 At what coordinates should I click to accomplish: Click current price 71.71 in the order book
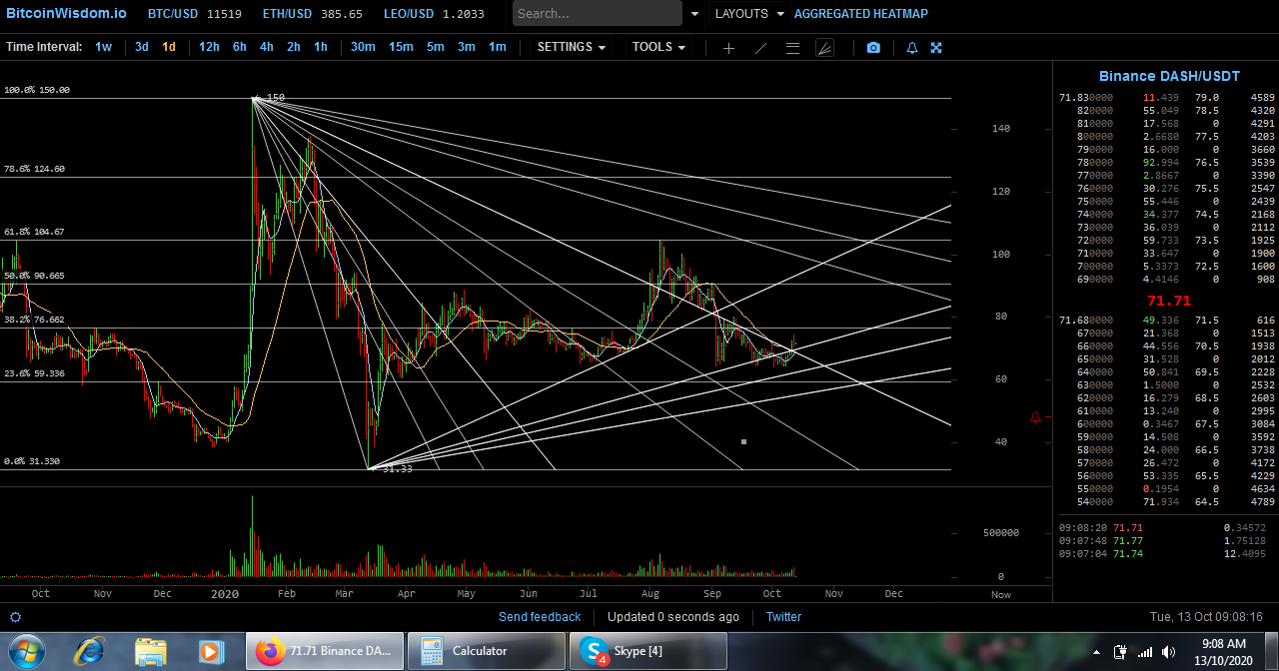(1169, 301)
